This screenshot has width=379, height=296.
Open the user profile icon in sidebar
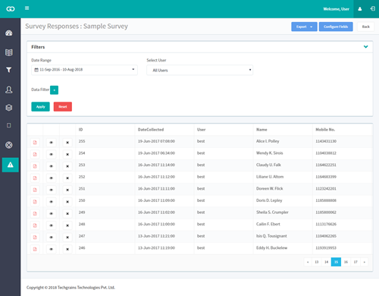coord(9,90)
